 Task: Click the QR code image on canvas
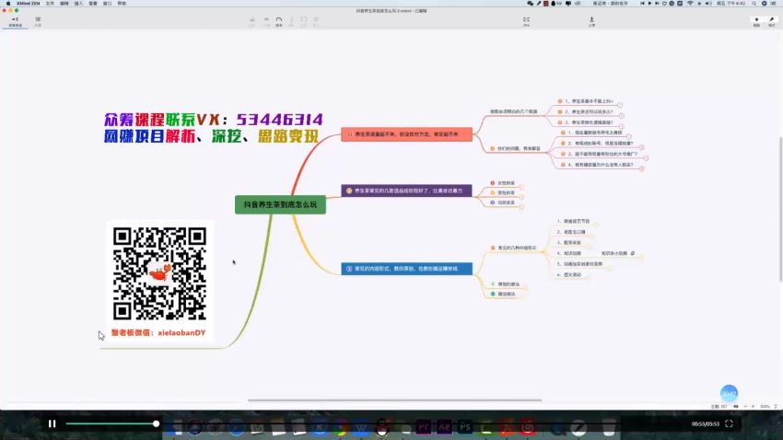(159, 274)
